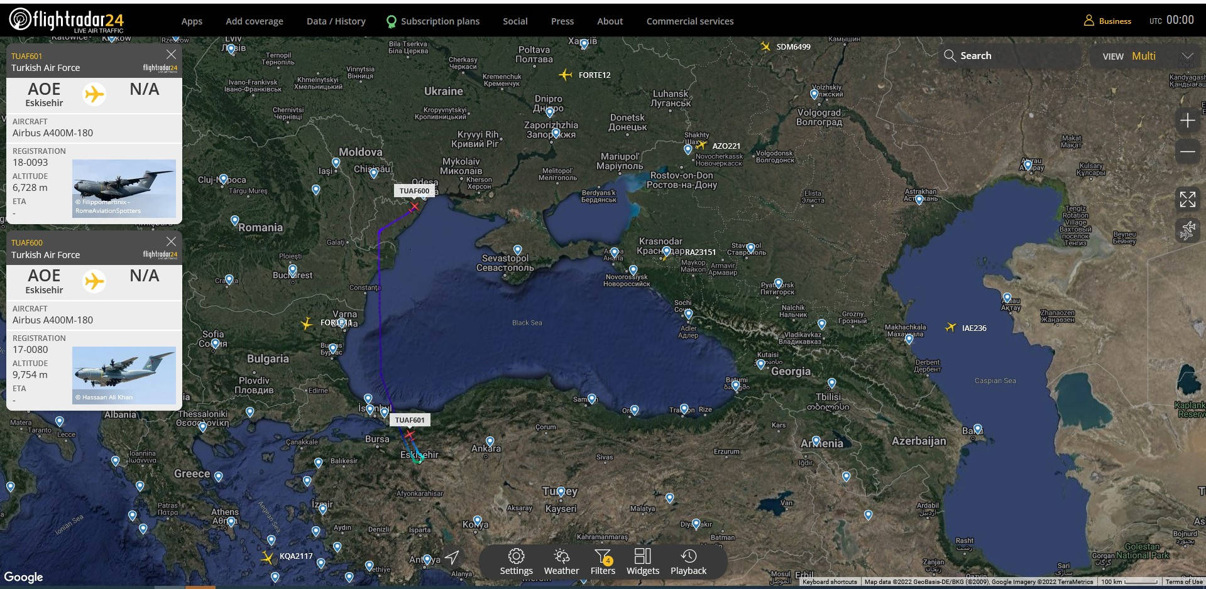This screenshot has height=589, width=1206.
Task: Open Keyboard shortcuts link
Action: 830,581
